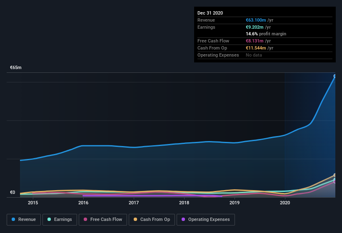Toggle the Operating Expenses legend button
Image resolution: width=342 pixels, height=233 pixels.
point(206,220)
